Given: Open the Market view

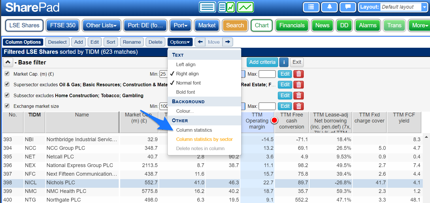Looking at the screenshot, I should pos(207,25).
